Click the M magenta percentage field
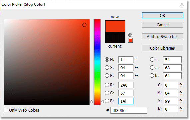The height and width of the screenshot is (120, 190). (170, 93)
